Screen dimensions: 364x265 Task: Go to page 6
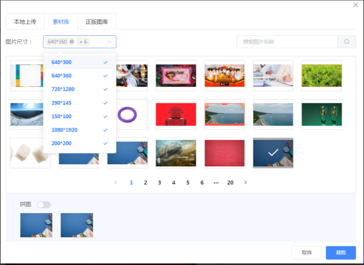pos(202,183)
